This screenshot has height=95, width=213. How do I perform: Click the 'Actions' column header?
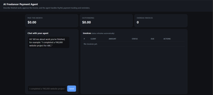point(167,39)
